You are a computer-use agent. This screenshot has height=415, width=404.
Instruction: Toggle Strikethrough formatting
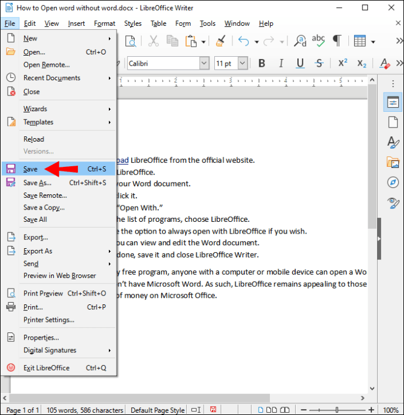[x=319, y=63]
